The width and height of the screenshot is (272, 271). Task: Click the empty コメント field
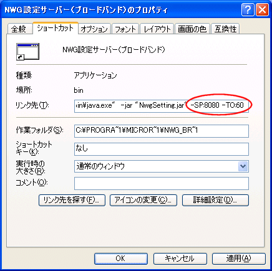[162, 183]
